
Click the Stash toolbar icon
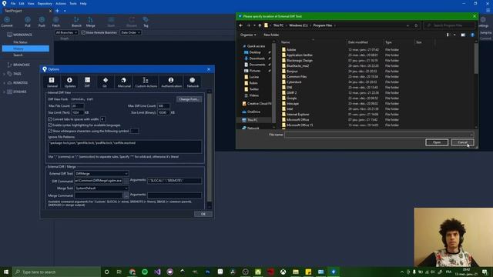point(111,22)
